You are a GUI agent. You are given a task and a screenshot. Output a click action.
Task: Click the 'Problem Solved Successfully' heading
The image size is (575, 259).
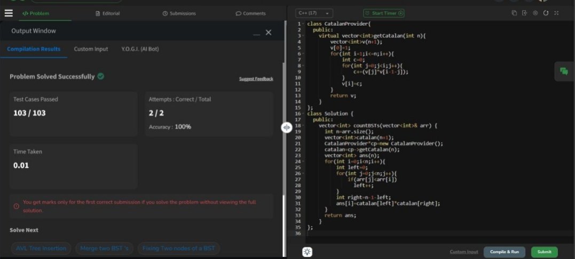coord(52,76)
